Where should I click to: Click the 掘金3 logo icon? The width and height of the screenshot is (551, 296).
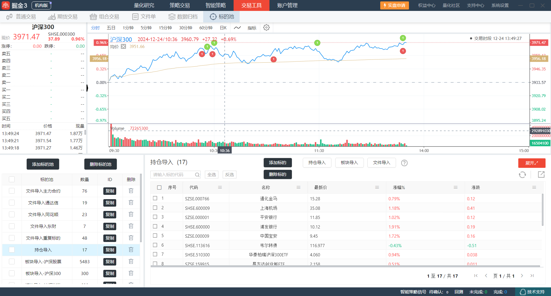point(5,5)
